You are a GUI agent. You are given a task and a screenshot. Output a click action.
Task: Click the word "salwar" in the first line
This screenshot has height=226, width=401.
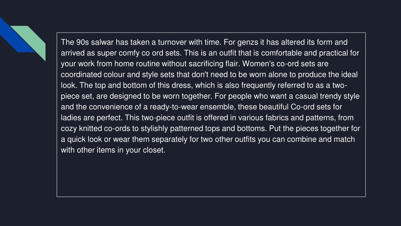(102, 42)
